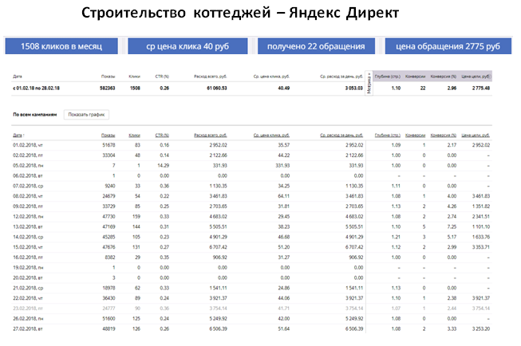Select the 08.02.2018, чт date row
Screen dimensions: 521x346
click(x=251, y=196)
